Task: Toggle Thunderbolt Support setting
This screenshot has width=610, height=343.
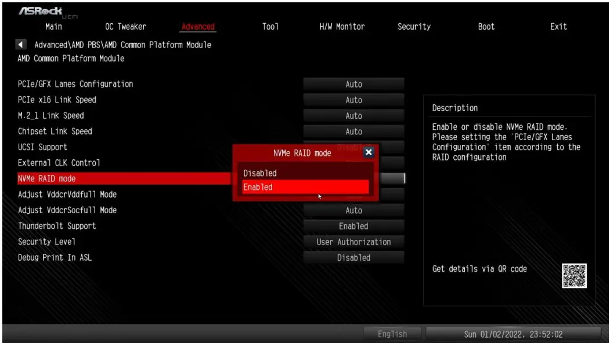Action: click(x=353, y=226)
